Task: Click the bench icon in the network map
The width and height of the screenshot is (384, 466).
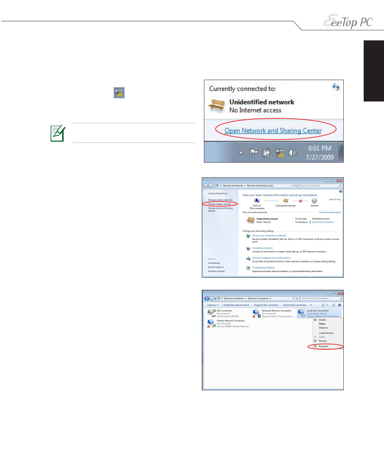Action: (286, 201)
